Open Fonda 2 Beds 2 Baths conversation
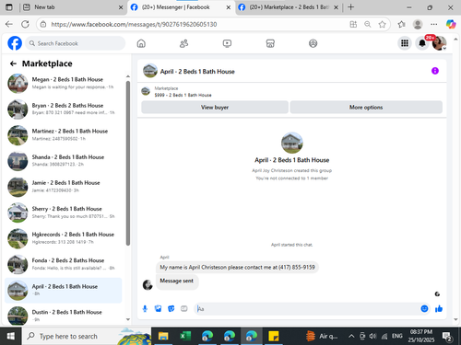Viewport: 461px width, 345px height. tap(63, 264)
